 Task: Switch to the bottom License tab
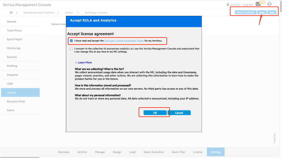pos(198,152)
